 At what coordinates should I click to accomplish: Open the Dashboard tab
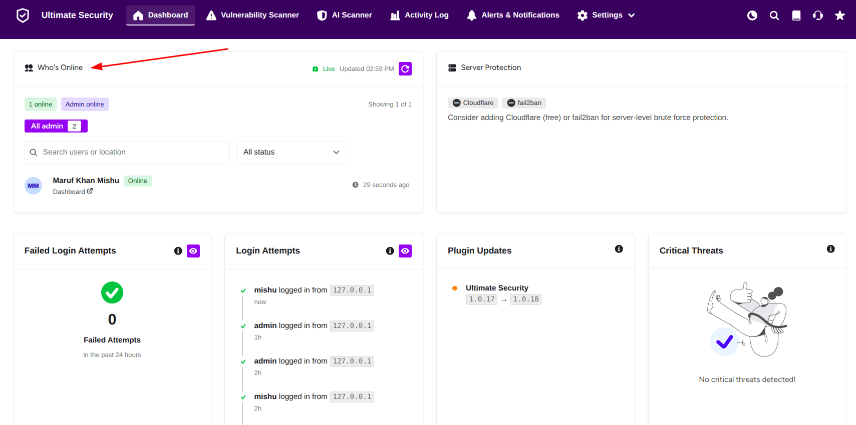point(160,15)
